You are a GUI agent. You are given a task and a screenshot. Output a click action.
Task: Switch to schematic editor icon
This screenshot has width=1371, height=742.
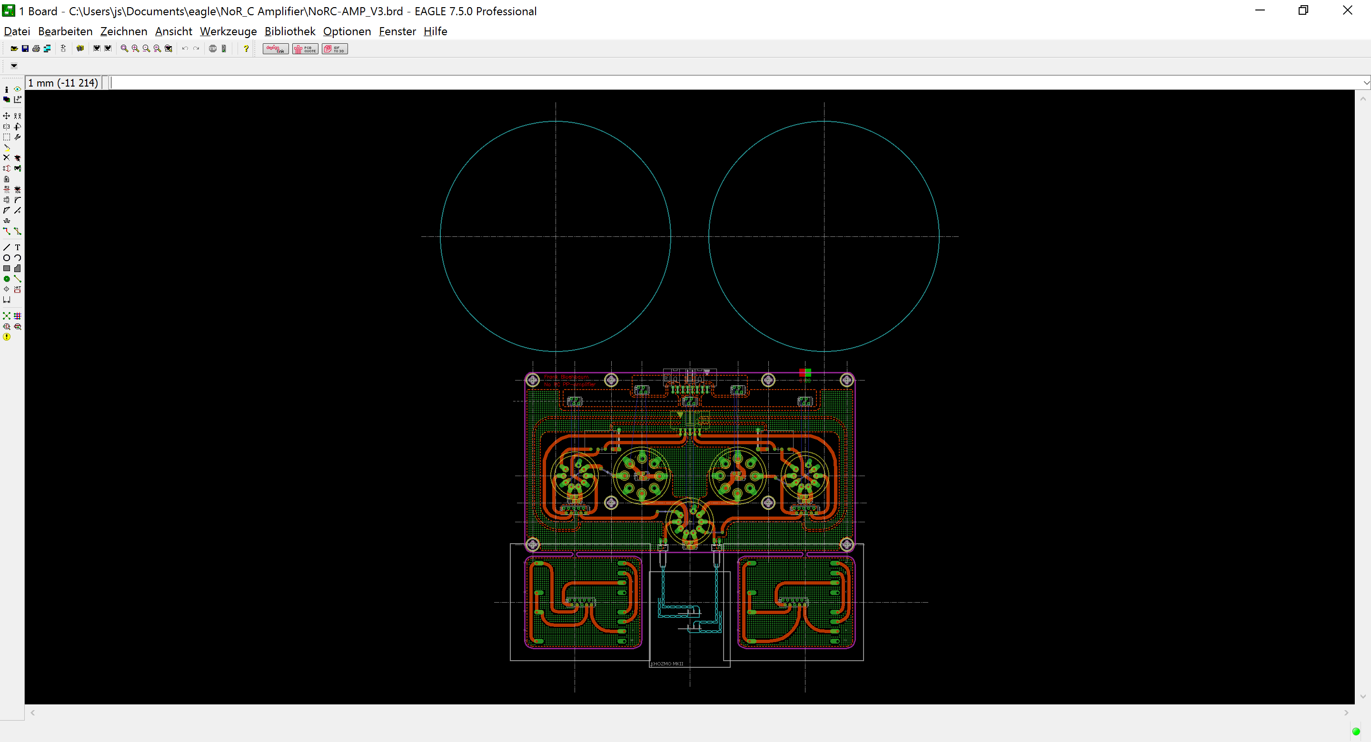tap(63, 49)
